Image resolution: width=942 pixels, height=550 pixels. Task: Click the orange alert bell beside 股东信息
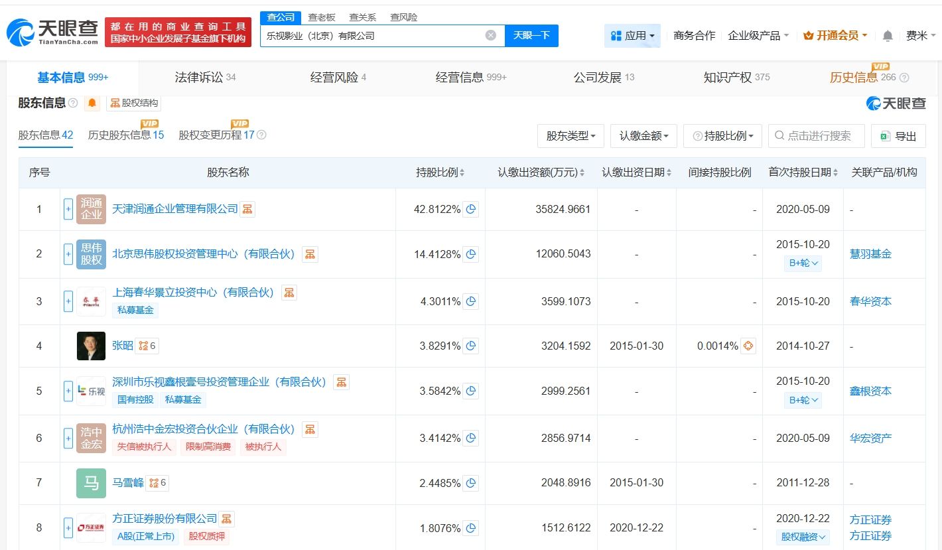92,103
